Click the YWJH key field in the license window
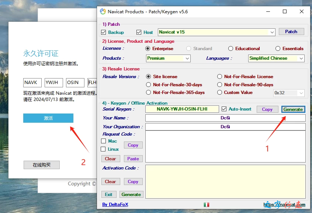 (54, 83)
